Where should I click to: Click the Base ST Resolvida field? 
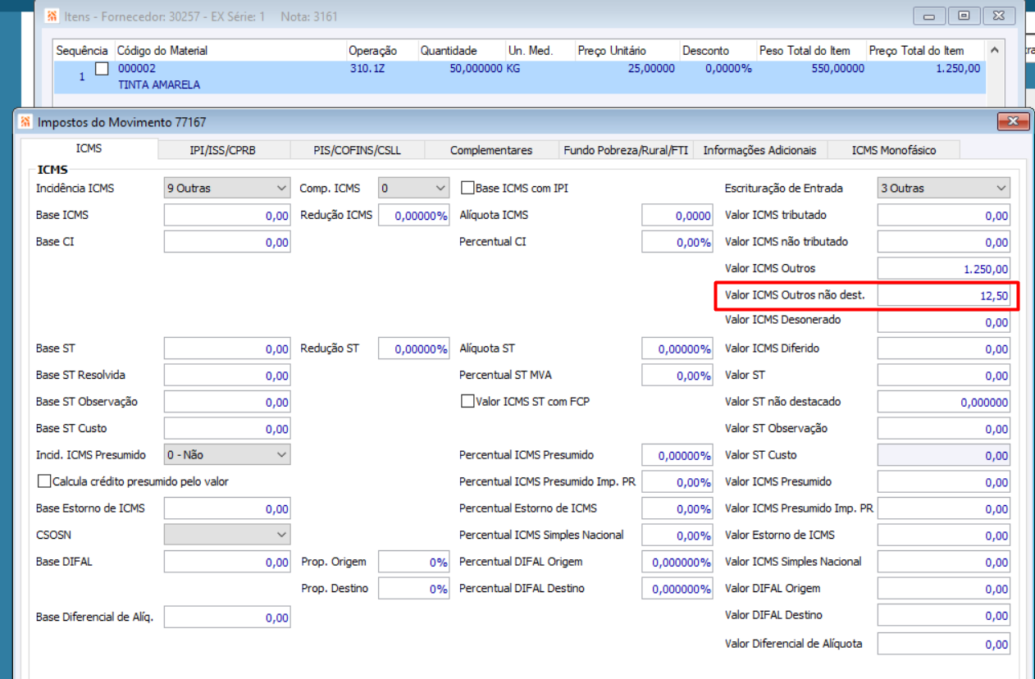(x=227, y=376)
